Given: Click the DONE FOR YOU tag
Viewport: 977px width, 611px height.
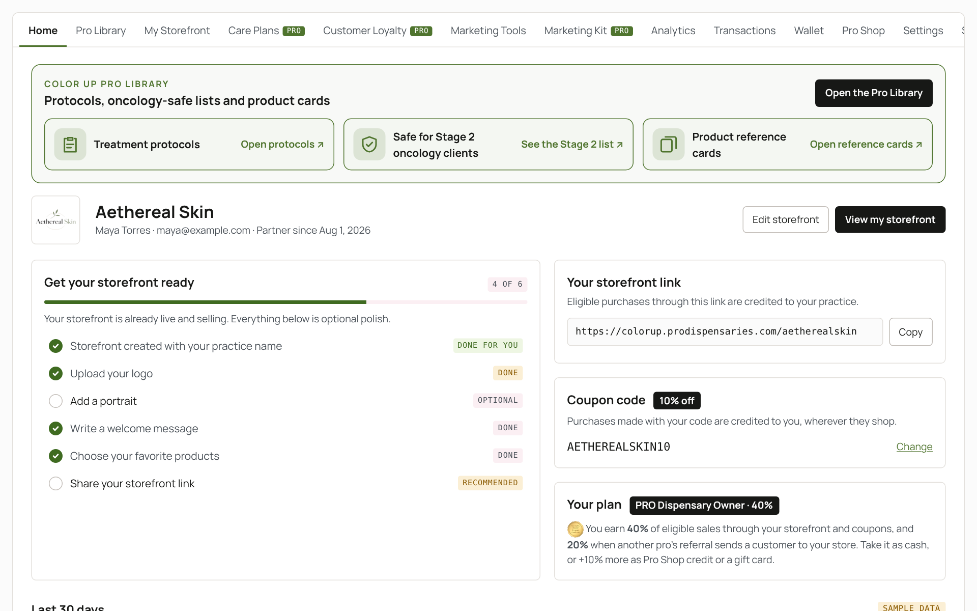Looking at the screenshot, I should [x=487, y=346].
